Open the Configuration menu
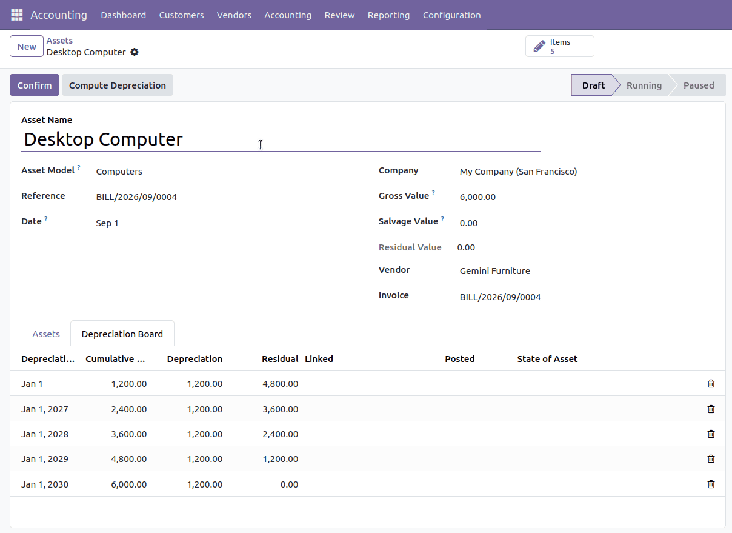This screenshot has width=732, height=533. tap(451, 15)
